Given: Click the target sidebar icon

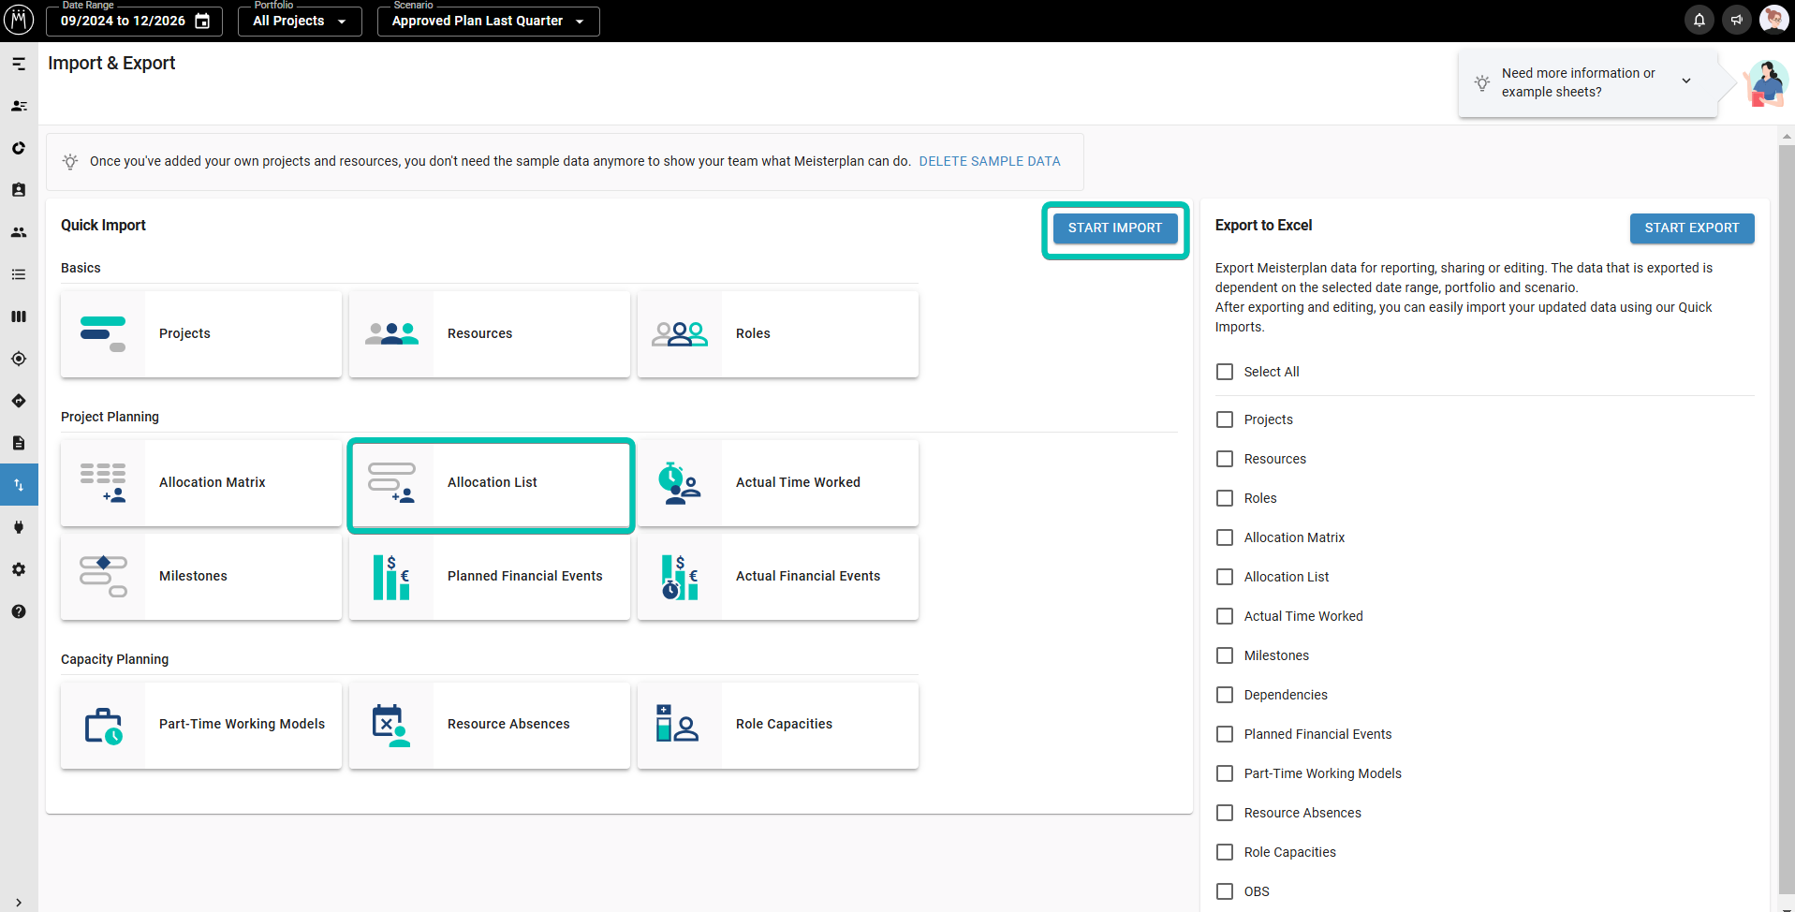Looking at the screenshot, I should click(x=19, y=359).
